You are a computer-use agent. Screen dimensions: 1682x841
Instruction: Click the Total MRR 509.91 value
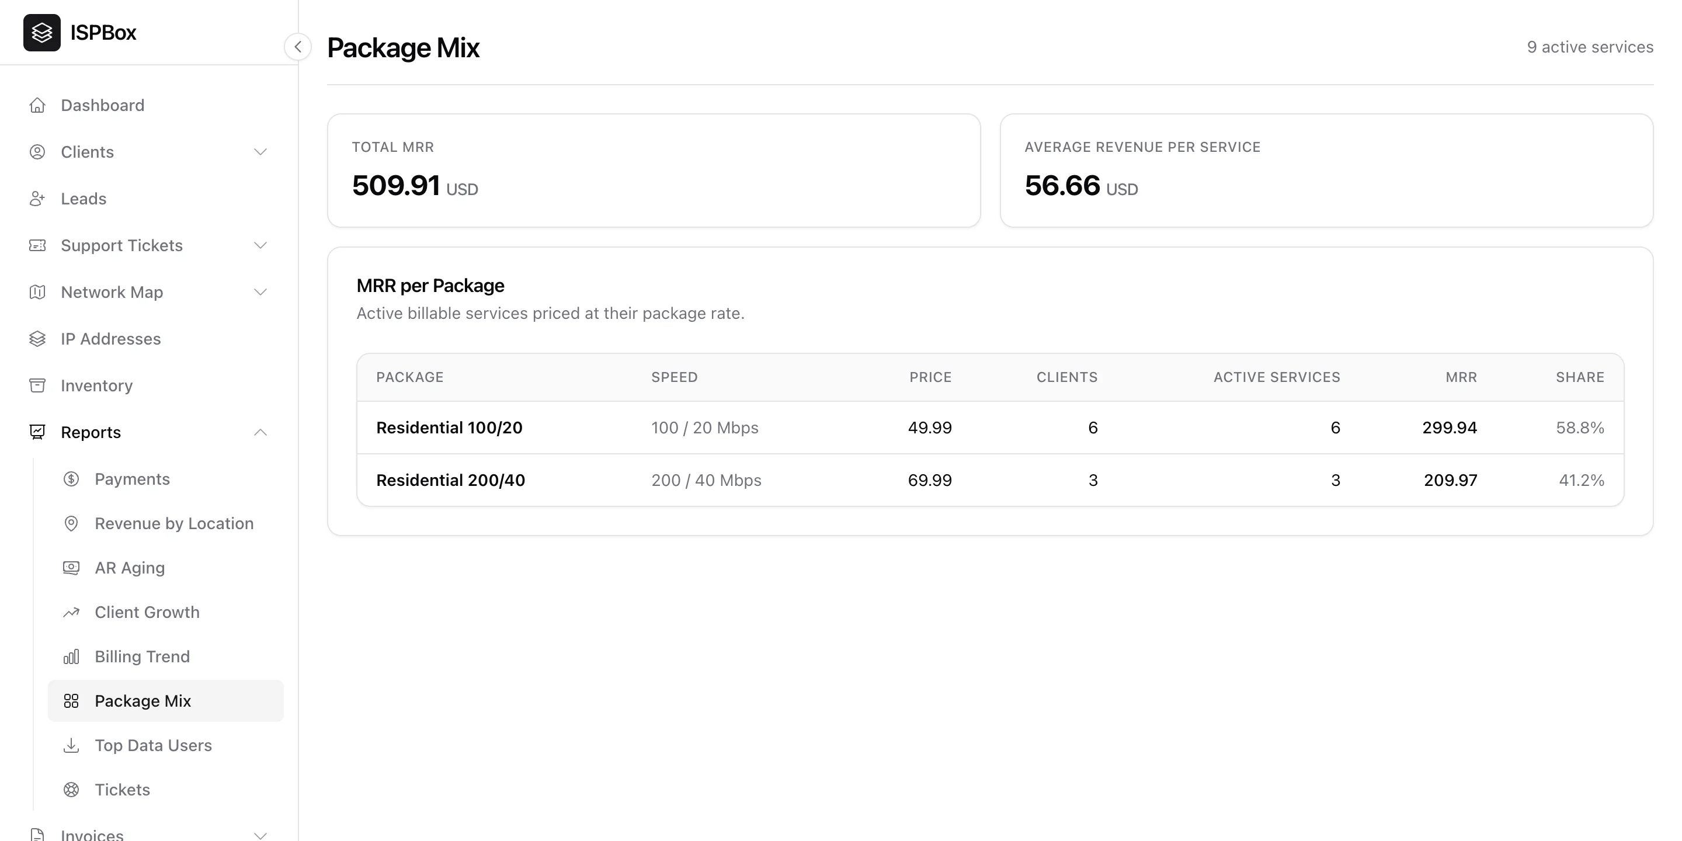click(x=396, y=186)
